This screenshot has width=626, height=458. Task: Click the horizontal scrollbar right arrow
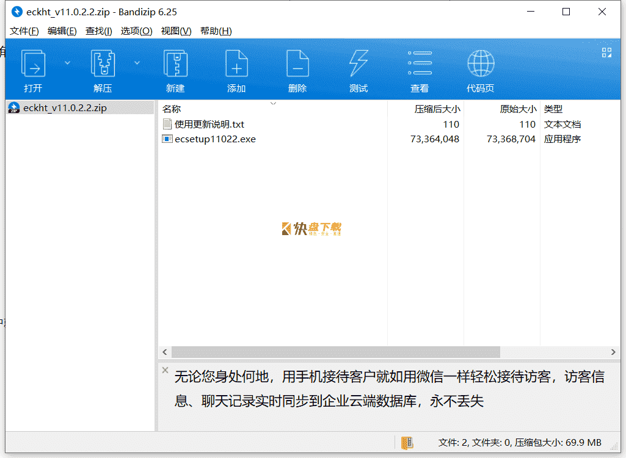tap(613, 352)
